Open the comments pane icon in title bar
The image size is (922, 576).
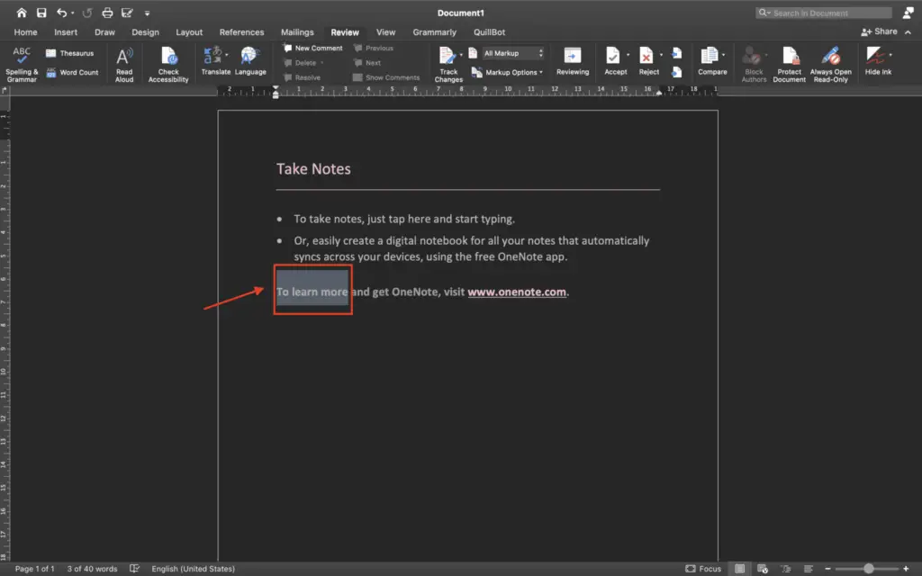click(x=908, y=13)
